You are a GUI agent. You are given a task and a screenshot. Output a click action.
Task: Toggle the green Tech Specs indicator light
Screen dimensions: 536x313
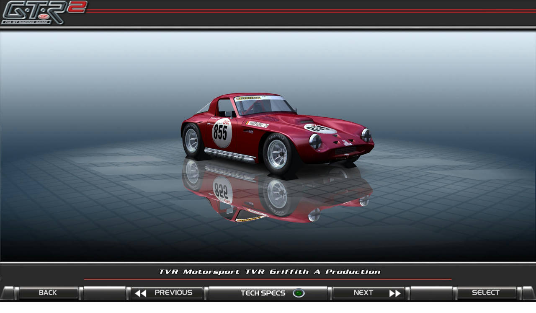[x=299, y=293]
